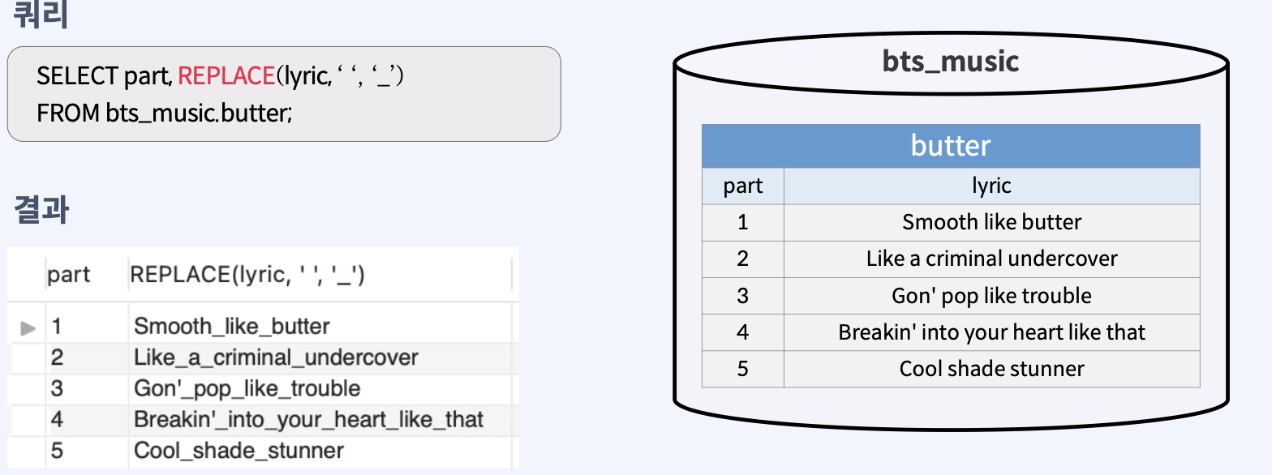
Task: Select the 'Breakin' into your heart like that' cell
Action: click(x=991, y=332)
